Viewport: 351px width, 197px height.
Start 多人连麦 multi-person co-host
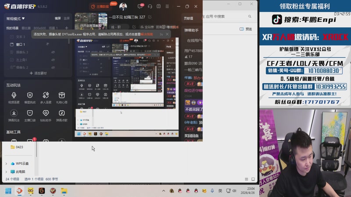click(x=46, y=97)
